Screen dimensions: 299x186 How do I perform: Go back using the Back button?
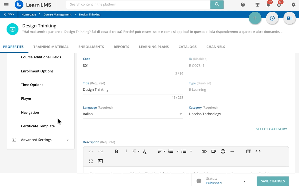coord(9,14)
